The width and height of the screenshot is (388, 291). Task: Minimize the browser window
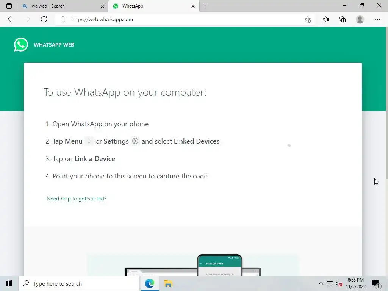click(344, 5)
